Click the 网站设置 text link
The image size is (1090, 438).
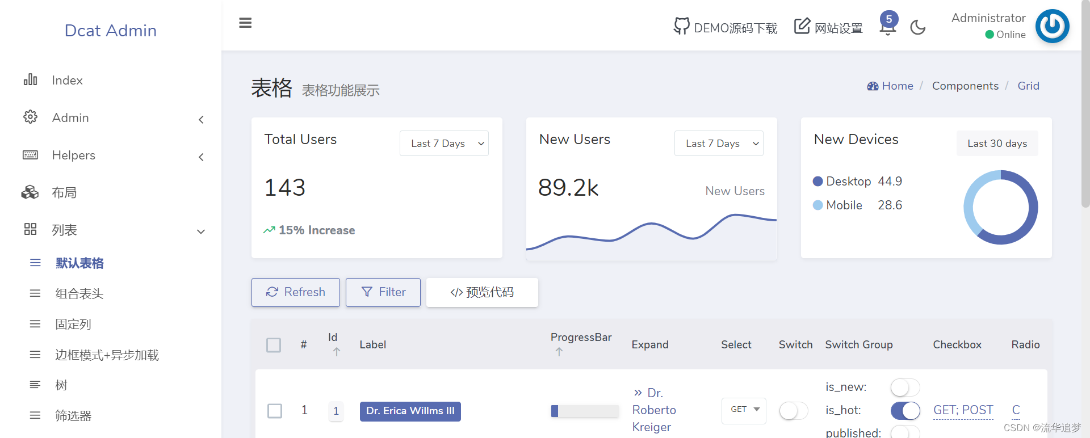point(839,28)
